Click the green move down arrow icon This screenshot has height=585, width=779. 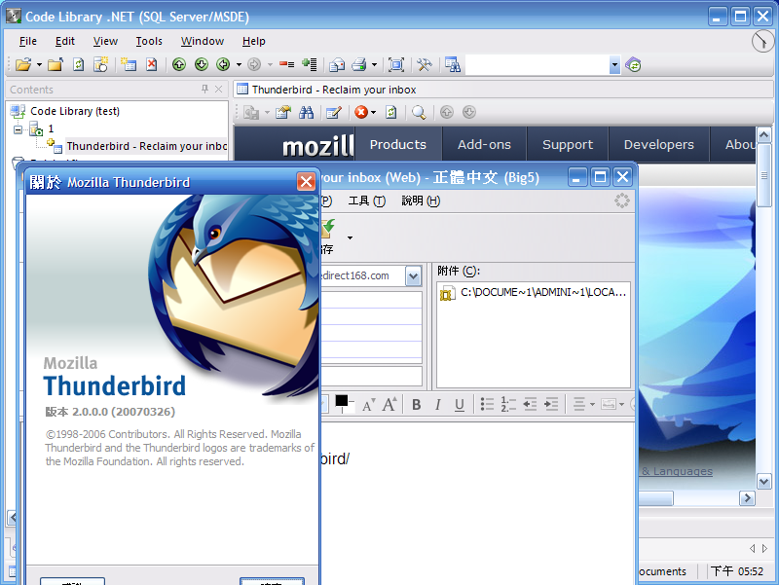[x=202, y=64]
